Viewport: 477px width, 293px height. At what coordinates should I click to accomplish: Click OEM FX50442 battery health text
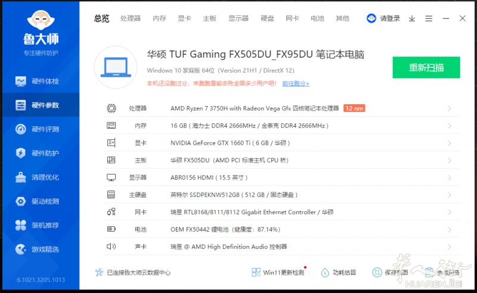pyautogui.click(x=225, y=229)
